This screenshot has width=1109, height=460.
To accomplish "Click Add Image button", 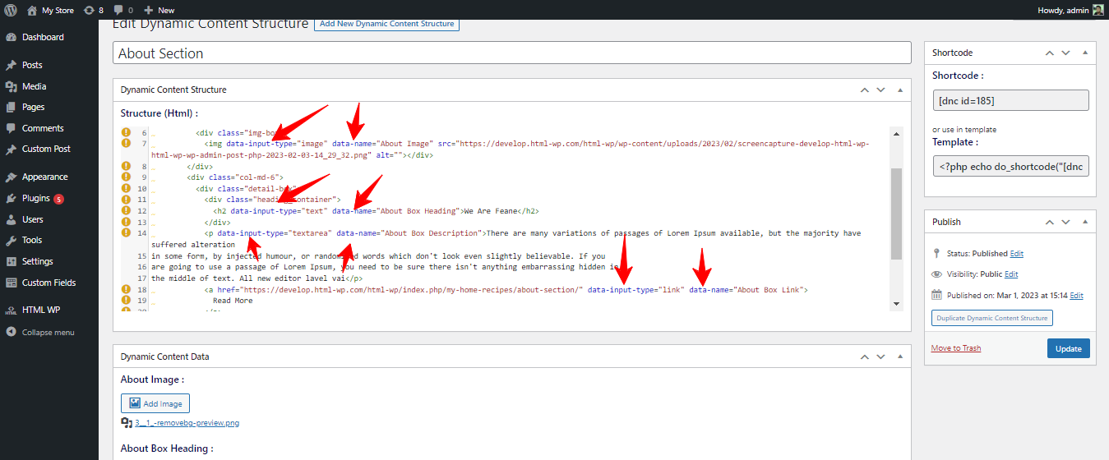I will (155, 403).
